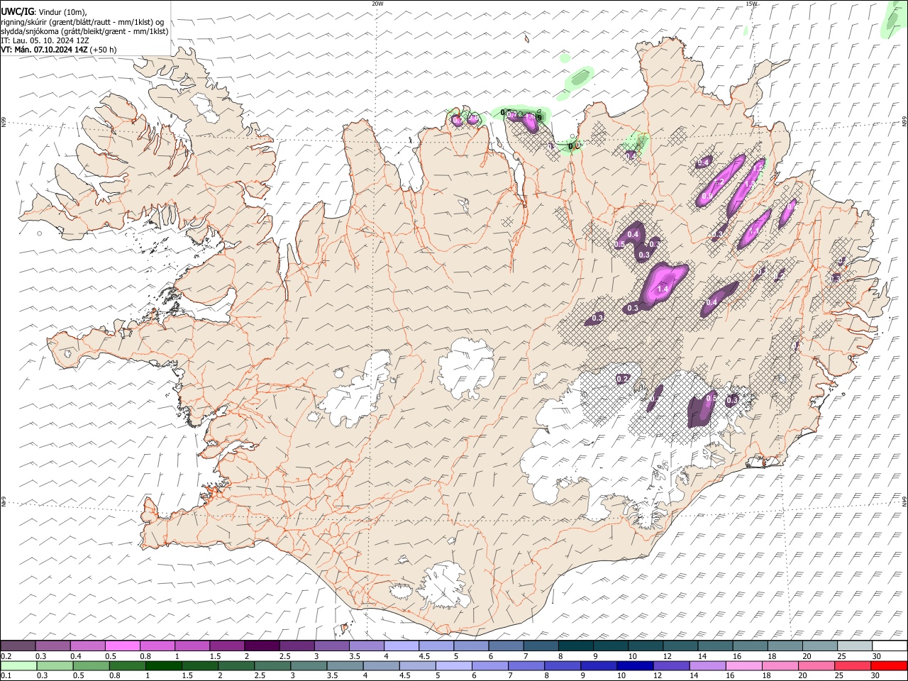Click the violet rain legend swatch at 14

pos(707,665)
